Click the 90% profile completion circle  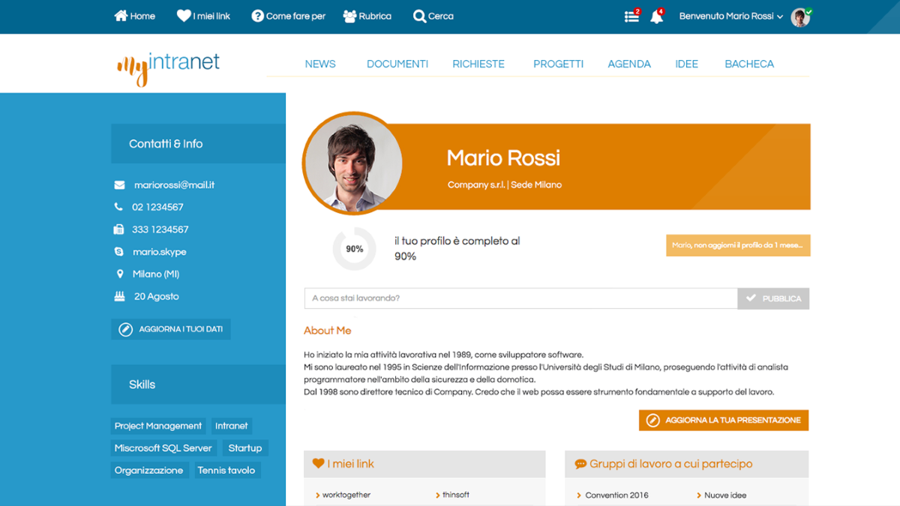[x=353, y=249]
